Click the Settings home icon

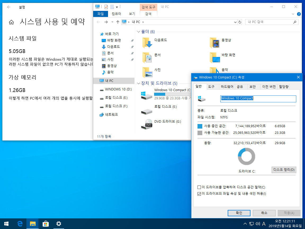pyautogui.click(x=11, y=22)
